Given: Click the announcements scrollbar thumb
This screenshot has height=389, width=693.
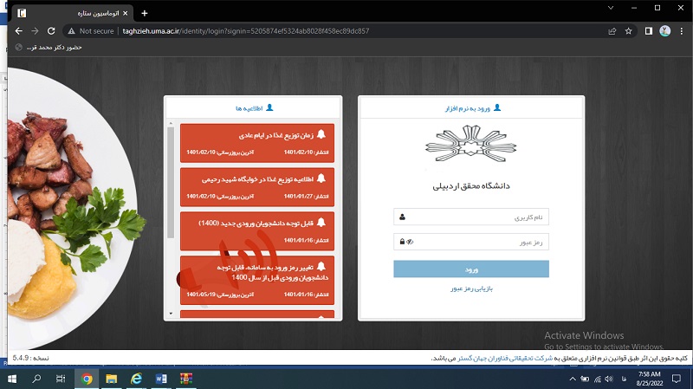Looking at the screenshot, I should click(171, 183).
